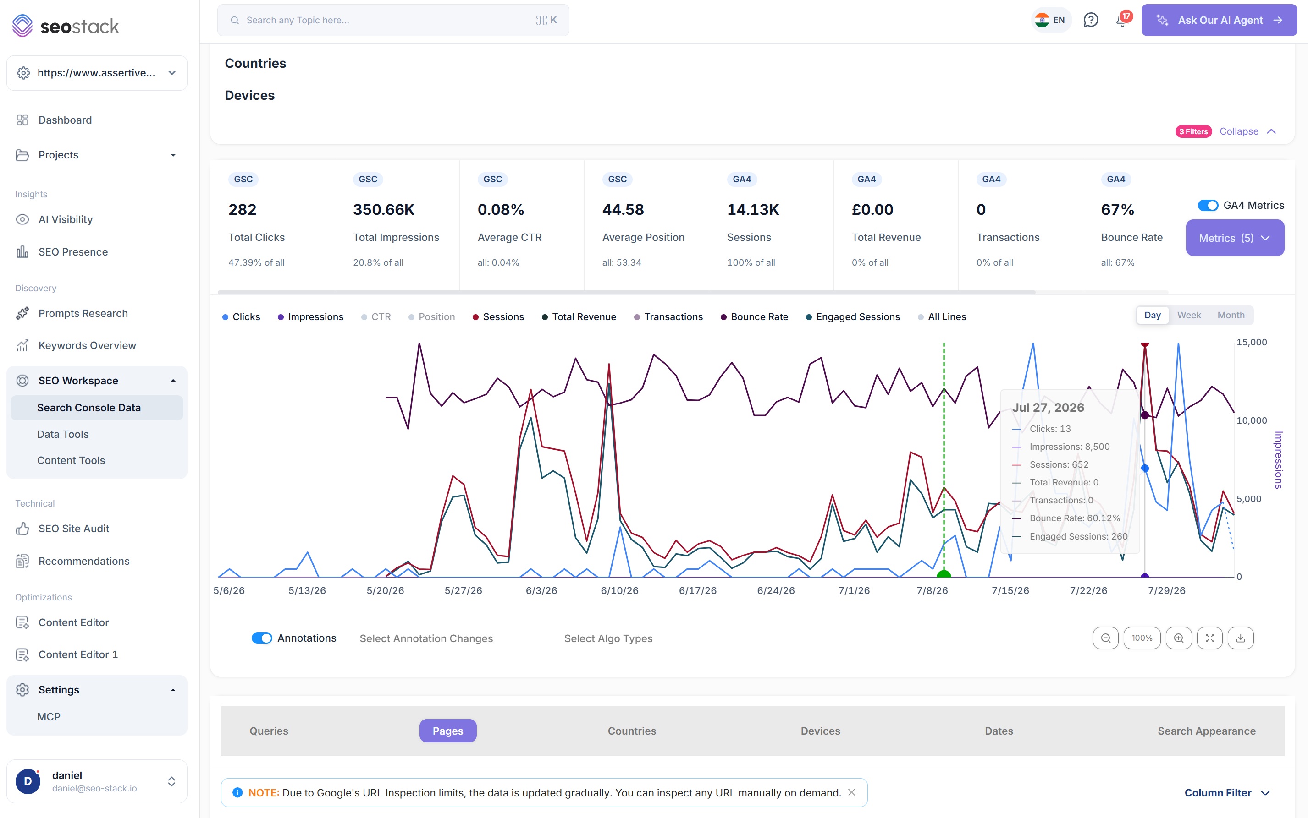This screenshot has height=818, width=1308.
Task: Select the Pages tab
Action: point(448,731)
